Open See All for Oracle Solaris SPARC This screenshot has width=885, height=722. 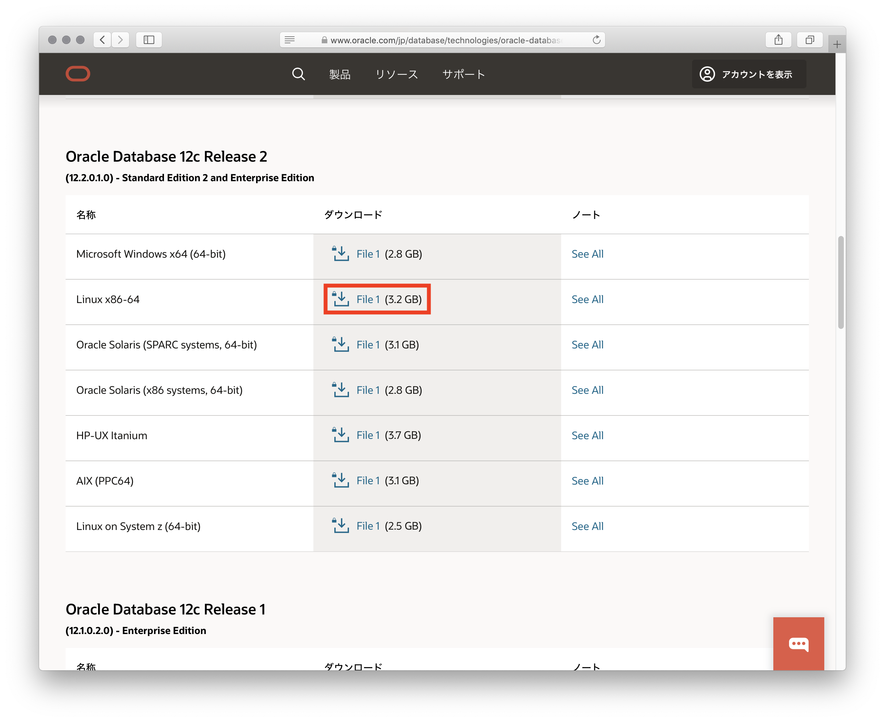pyautogui.click(x=587, y=344)
